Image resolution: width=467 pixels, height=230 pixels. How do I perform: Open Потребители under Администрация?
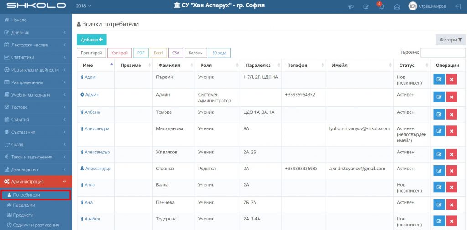pyautogui.click(x=36, y=195)
